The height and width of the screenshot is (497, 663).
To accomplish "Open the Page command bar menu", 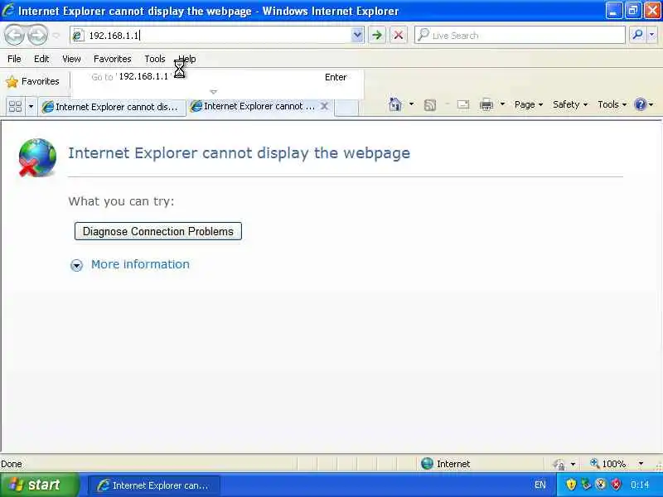I will (528, 104).
